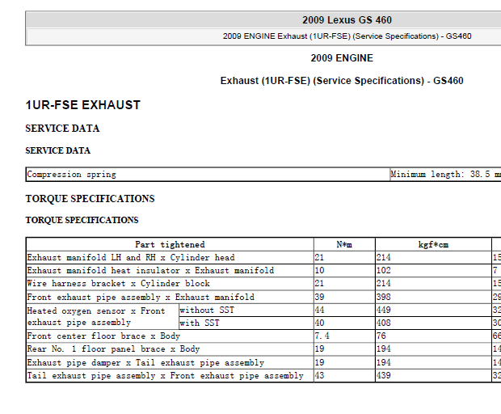The height and width of the screenshot is (414, 501).
Task: Click the 'Part tightened' column header
Action: point(170,244)
